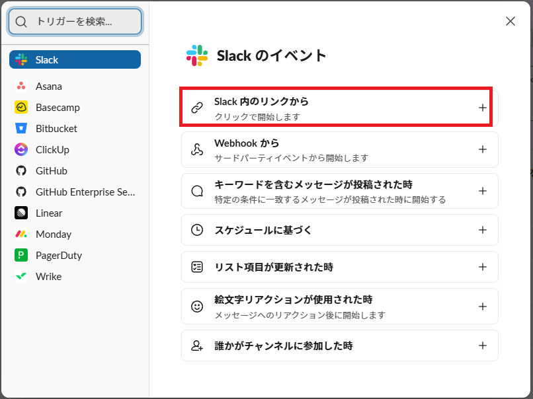This screenshot has width=533, height=399.
Task: Click the message bubble icon
Action: click(197, 191)
